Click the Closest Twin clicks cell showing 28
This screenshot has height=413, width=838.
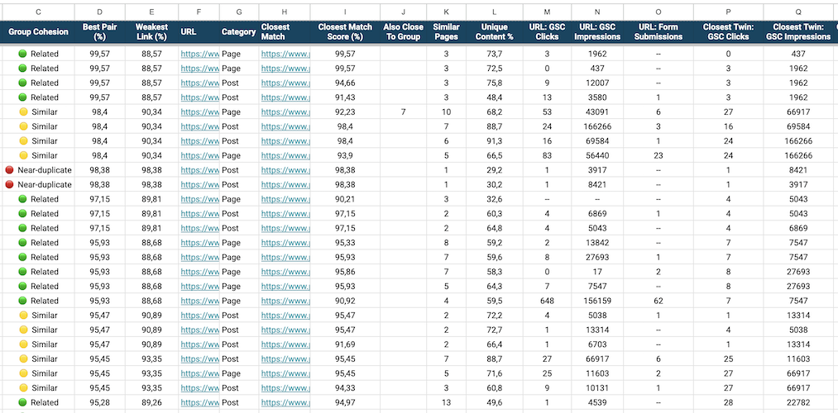[x=728, y=402]
